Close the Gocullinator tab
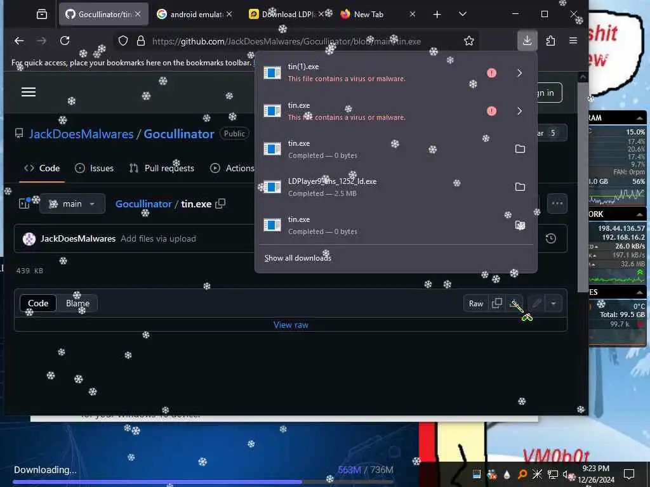The width and height of the screenshot is (650, 487). pos(138,14)
